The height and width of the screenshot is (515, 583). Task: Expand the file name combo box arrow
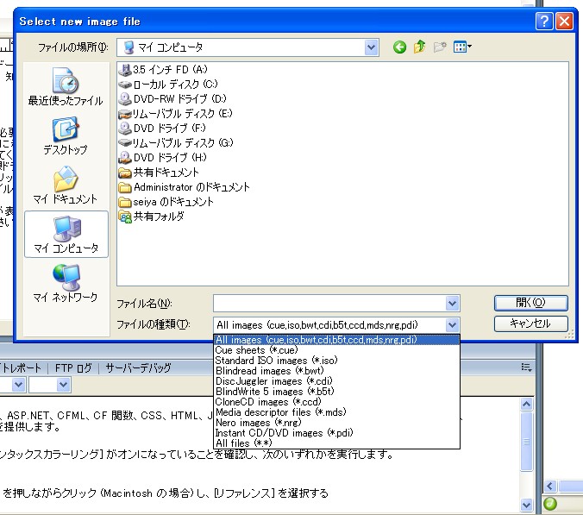452,303
